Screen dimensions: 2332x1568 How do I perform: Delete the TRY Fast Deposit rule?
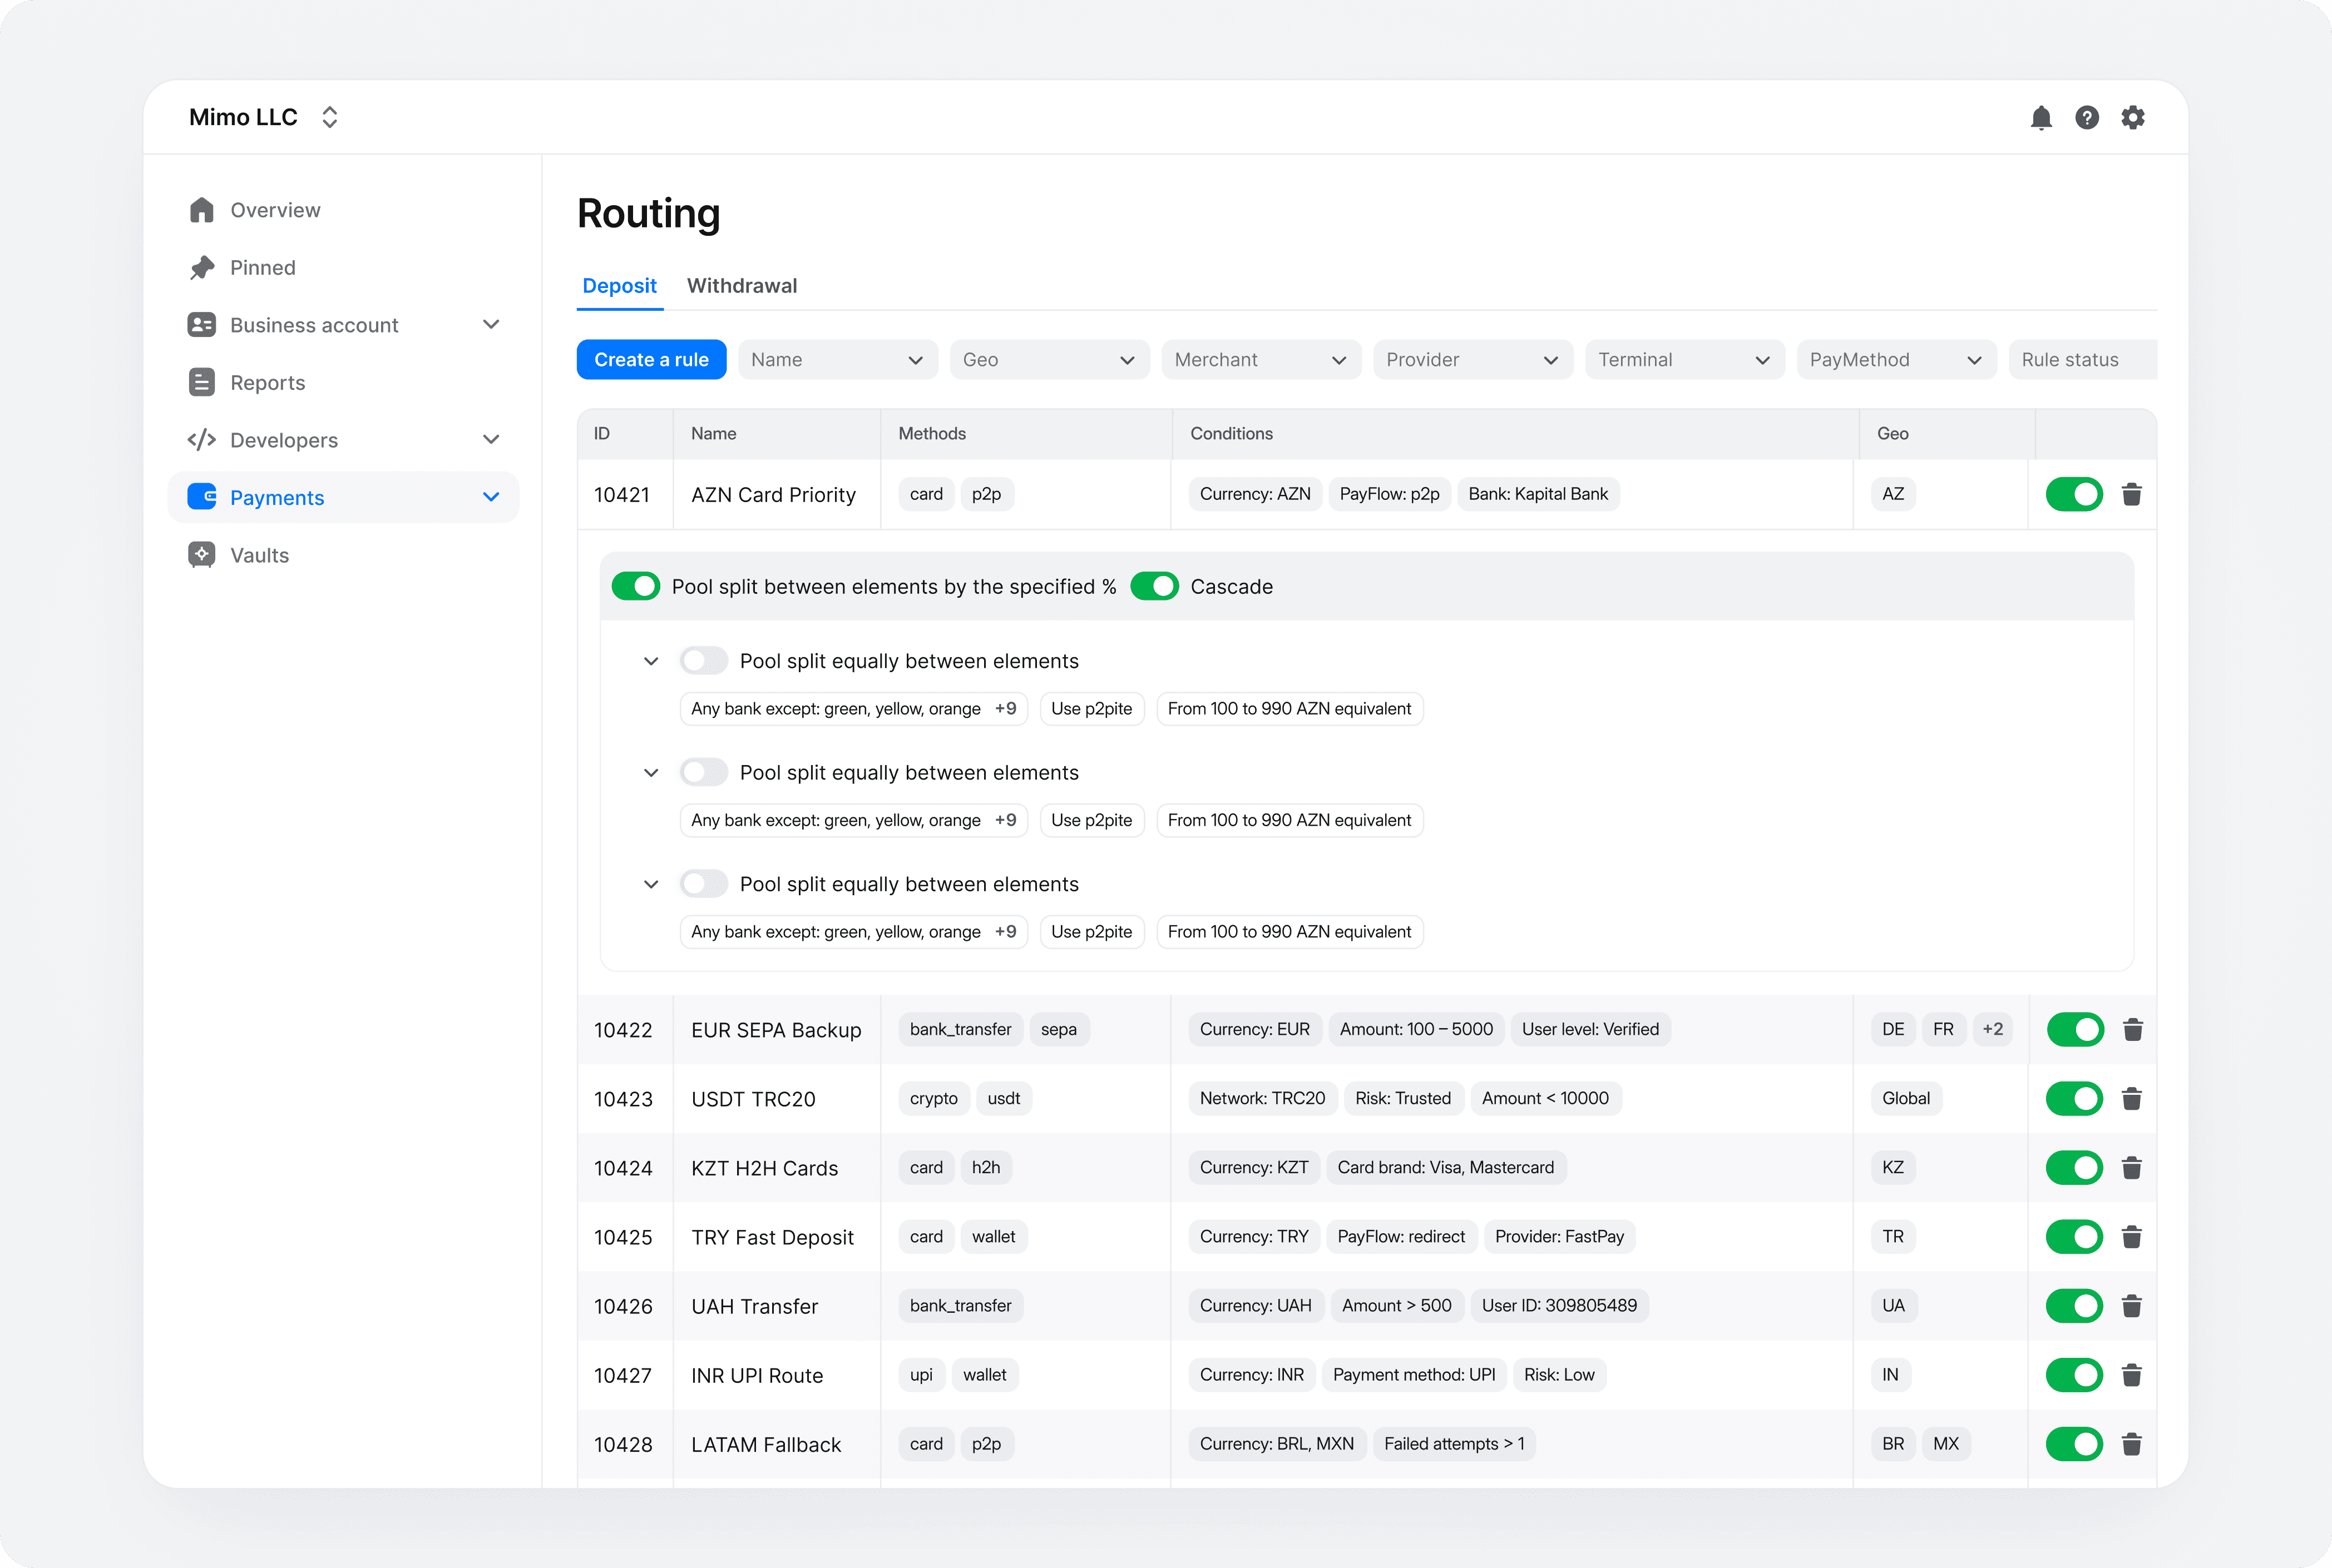(x=2132, y=1237)
